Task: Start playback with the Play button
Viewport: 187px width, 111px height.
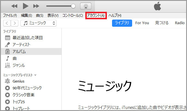Action: tap(26, 6)
